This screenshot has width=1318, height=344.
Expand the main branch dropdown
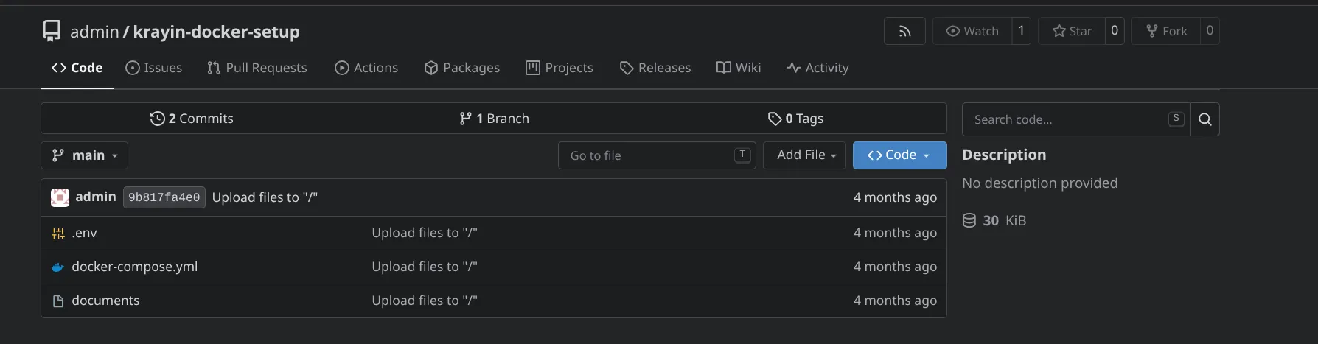[x=85, y=155]
